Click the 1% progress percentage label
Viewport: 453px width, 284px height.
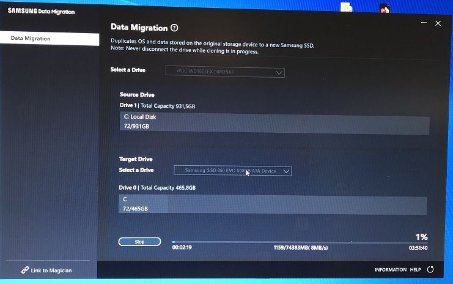coord(421,237)
